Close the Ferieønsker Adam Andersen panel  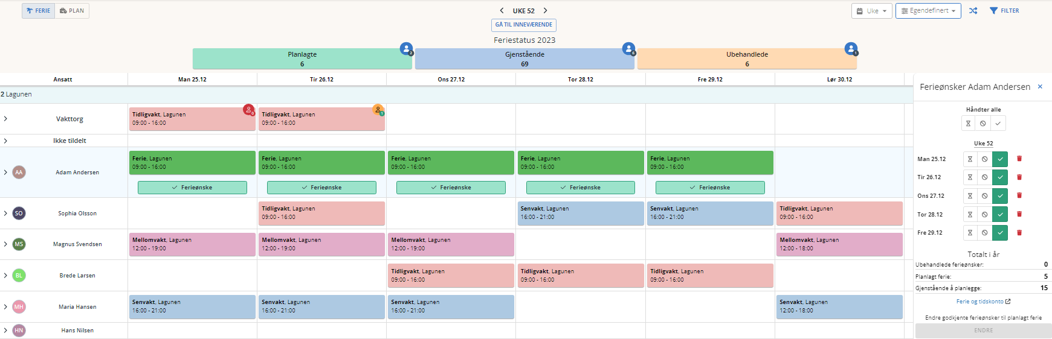coord(1040,87)
